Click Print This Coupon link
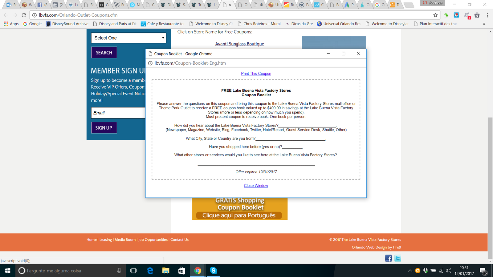The width and height of the screenshot is (493, 277). [256, 74]
